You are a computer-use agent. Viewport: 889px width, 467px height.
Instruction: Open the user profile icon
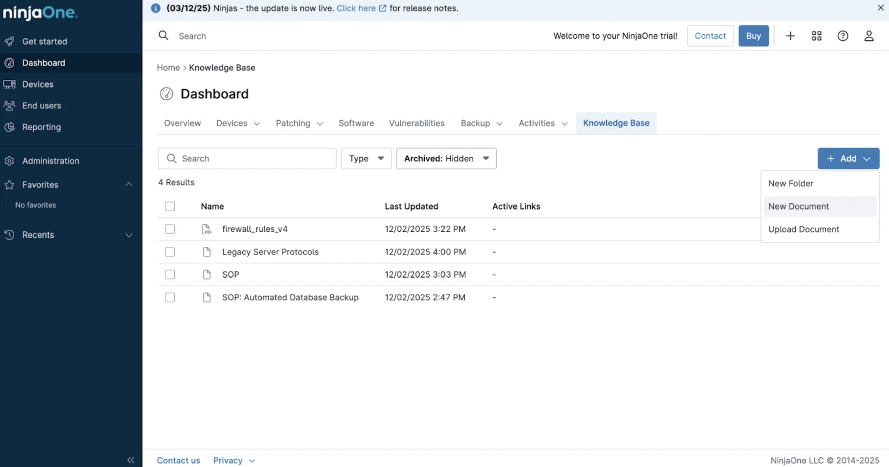point(869,36)
